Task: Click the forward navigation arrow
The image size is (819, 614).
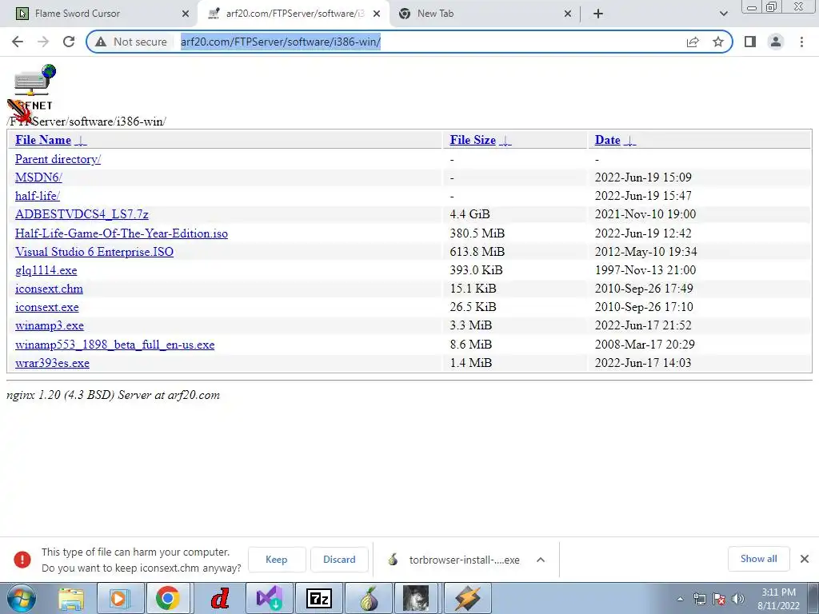Action: [43, 42]
